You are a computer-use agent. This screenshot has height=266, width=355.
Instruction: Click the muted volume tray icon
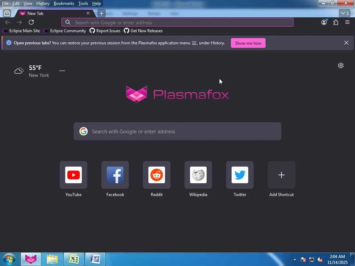(320, 259)
